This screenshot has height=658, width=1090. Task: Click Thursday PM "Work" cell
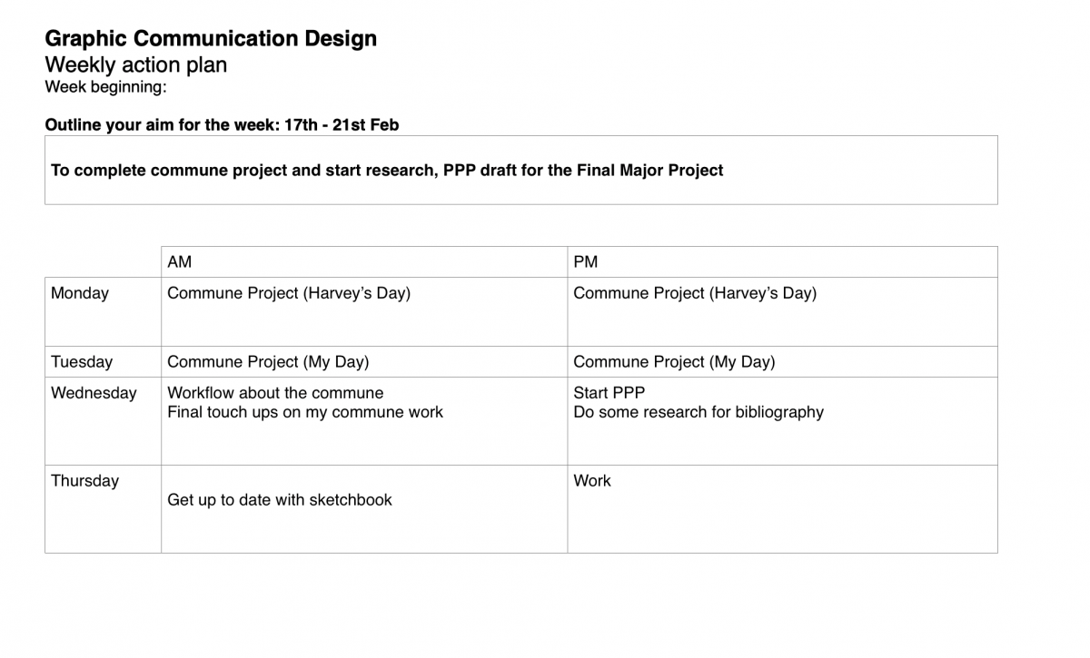click(x=592, y=481)
